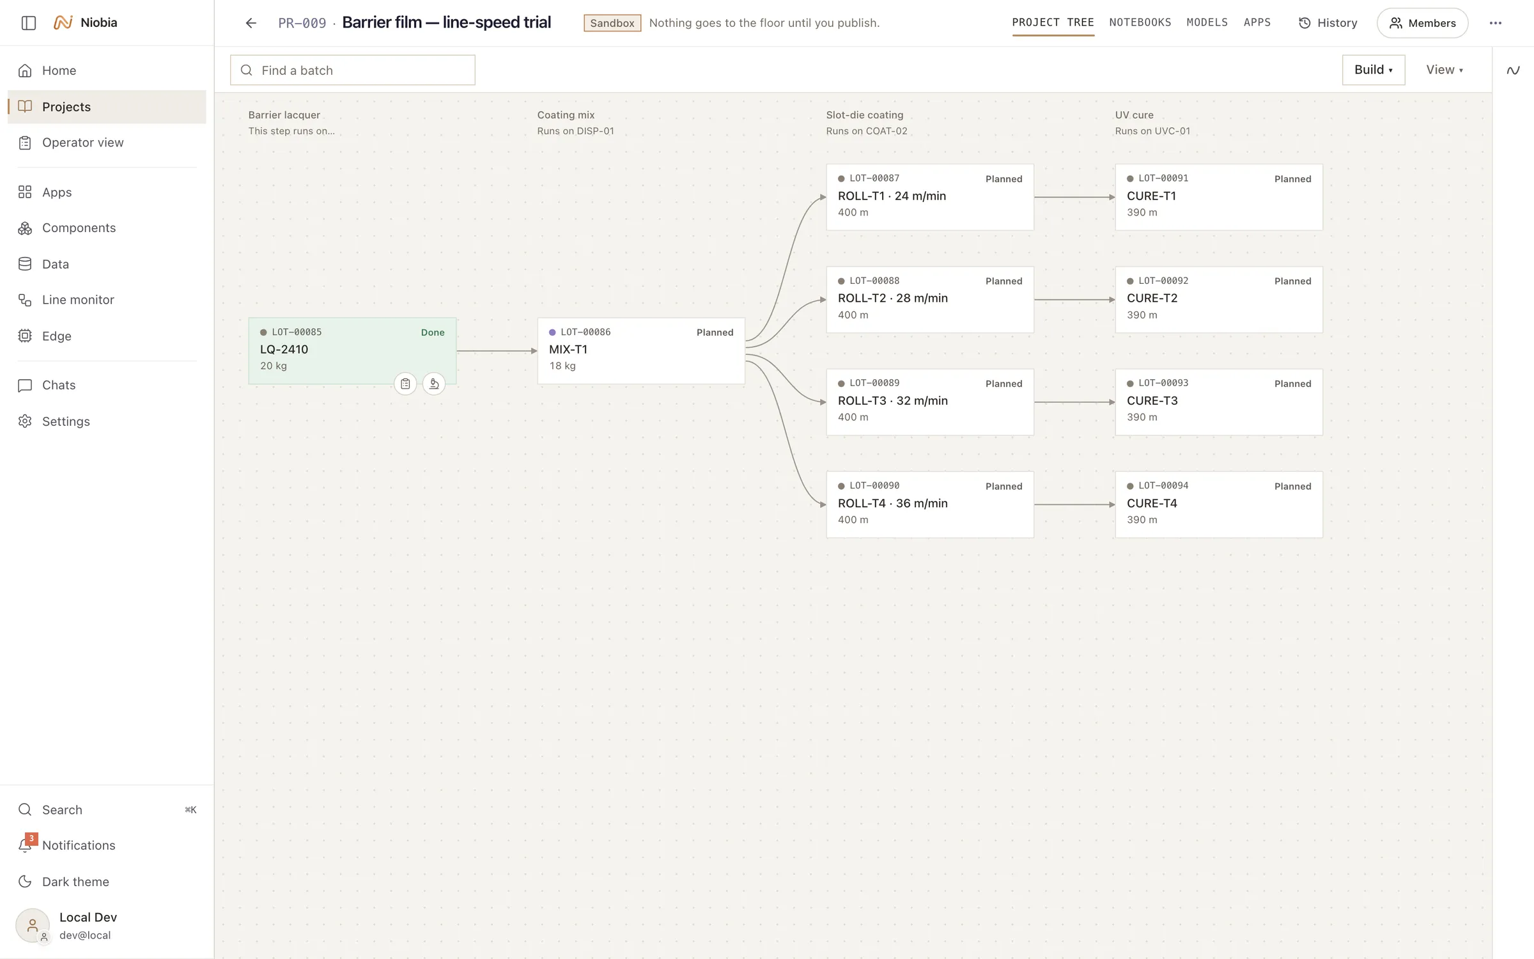Viewport: 1534px width, 959px height.
Task: Open Operator view in sidebar
Action: (x=107, y=143)
